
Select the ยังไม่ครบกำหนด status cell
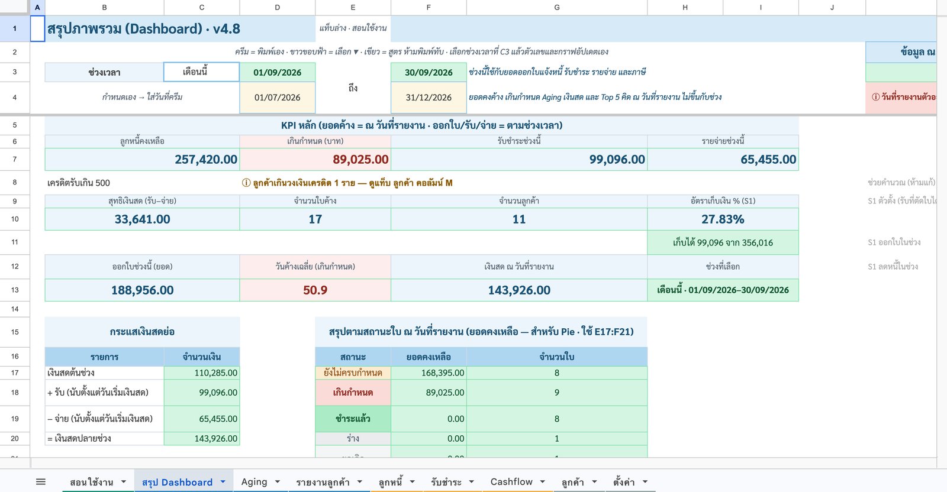point(353,373)
